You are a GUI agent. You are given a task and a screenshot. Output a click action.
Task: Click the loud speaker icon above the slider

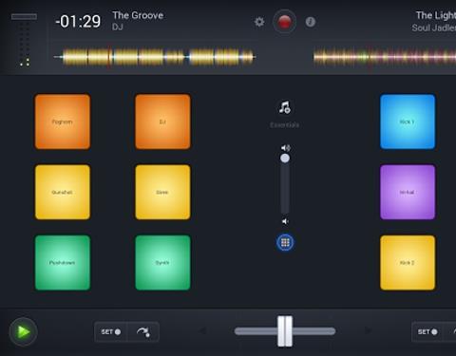pos(285,148)
